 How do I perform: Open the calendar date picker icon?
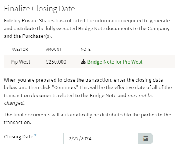pyautogui.click(x=145, y=138)
